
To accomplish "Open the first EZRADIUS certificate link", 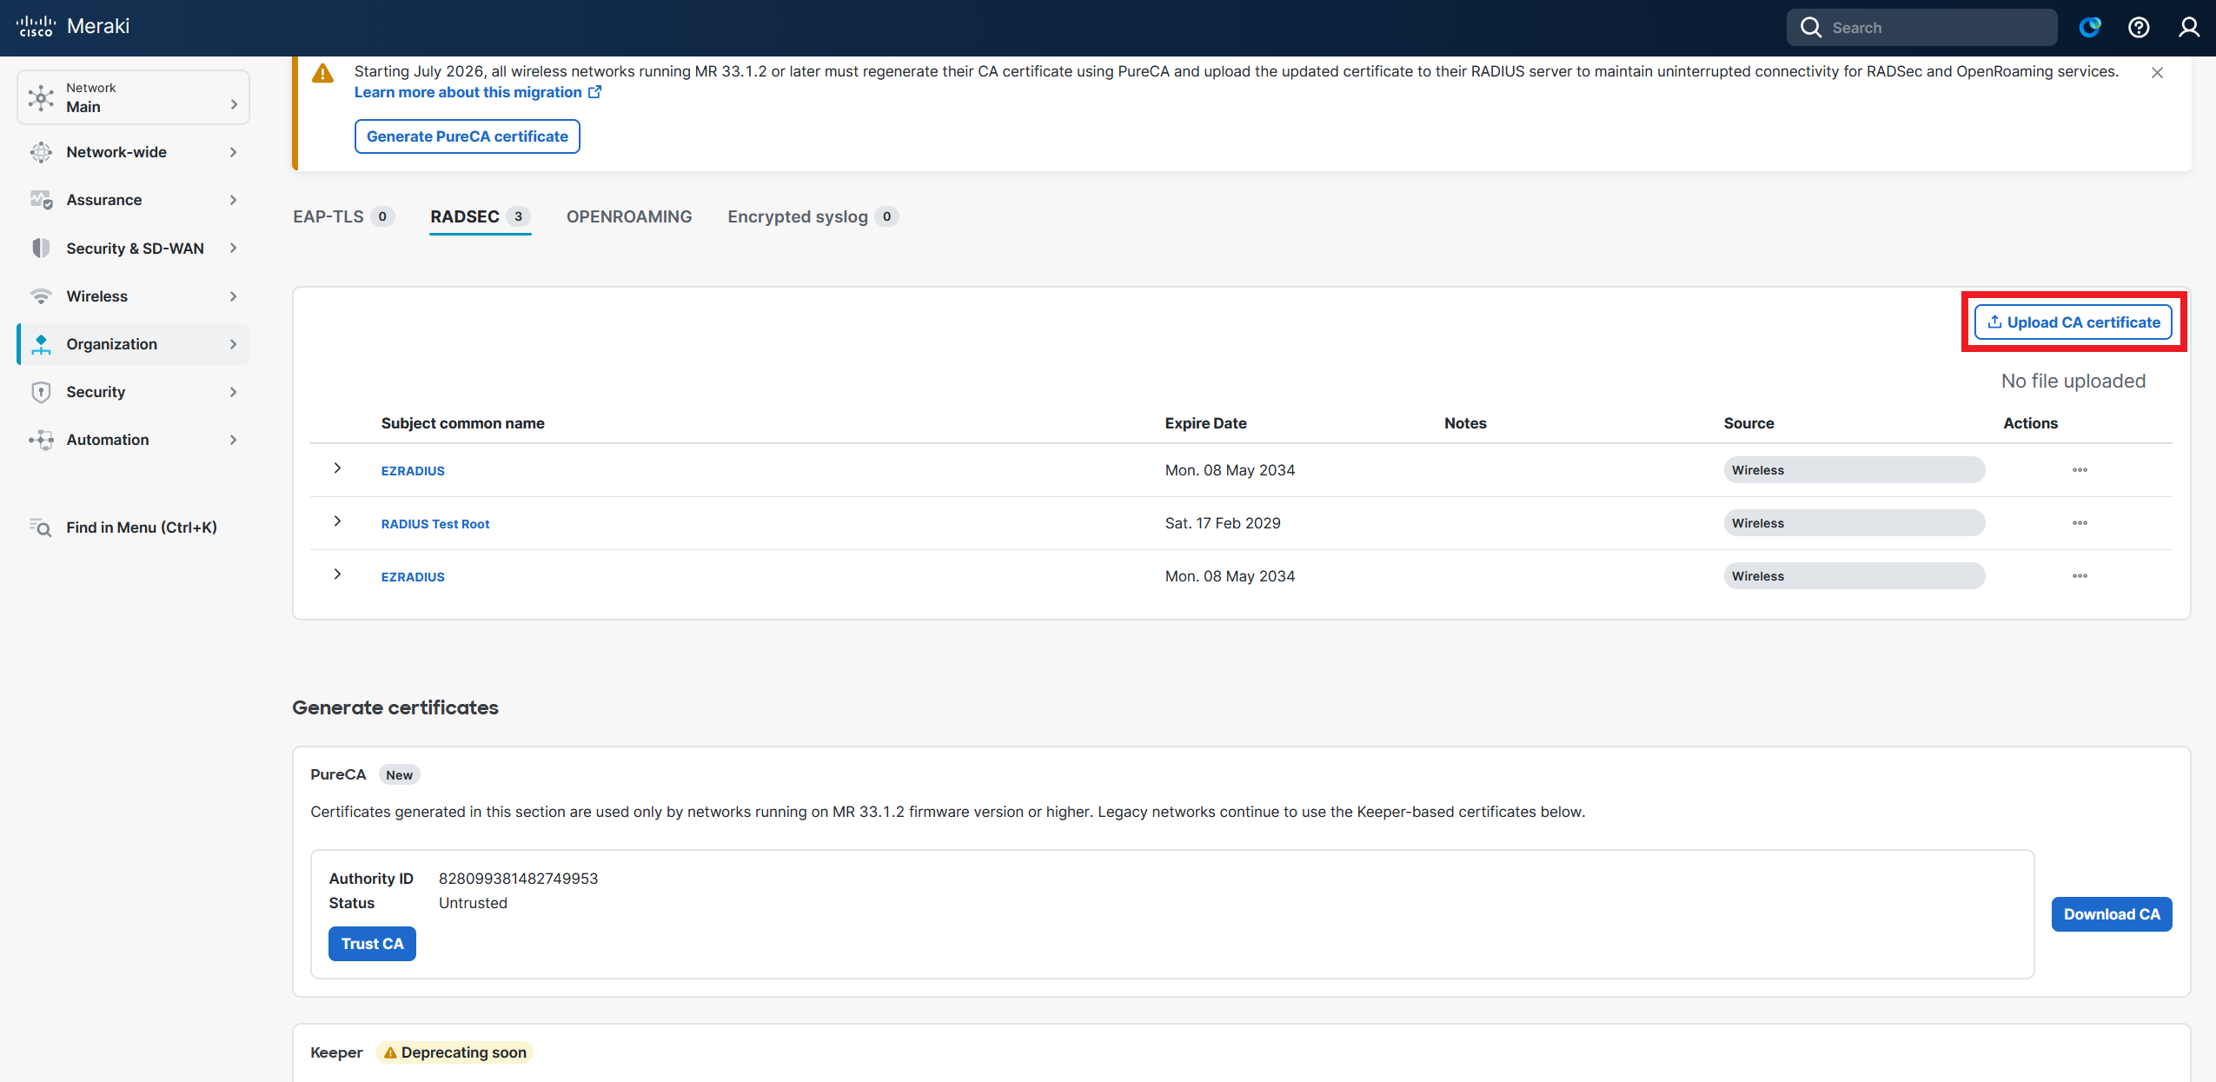I will [413, 471].
